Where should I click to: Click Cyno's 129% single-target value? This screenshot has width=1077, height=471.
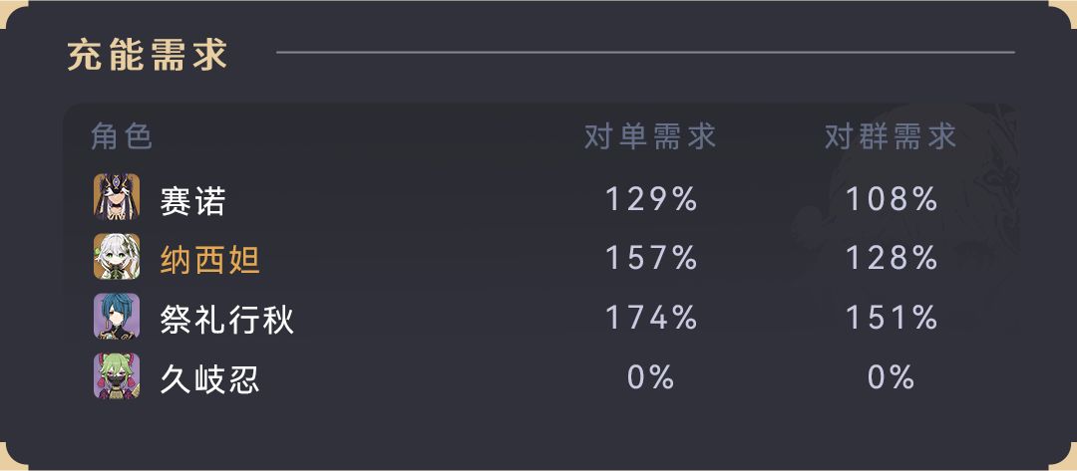[651, 200]
